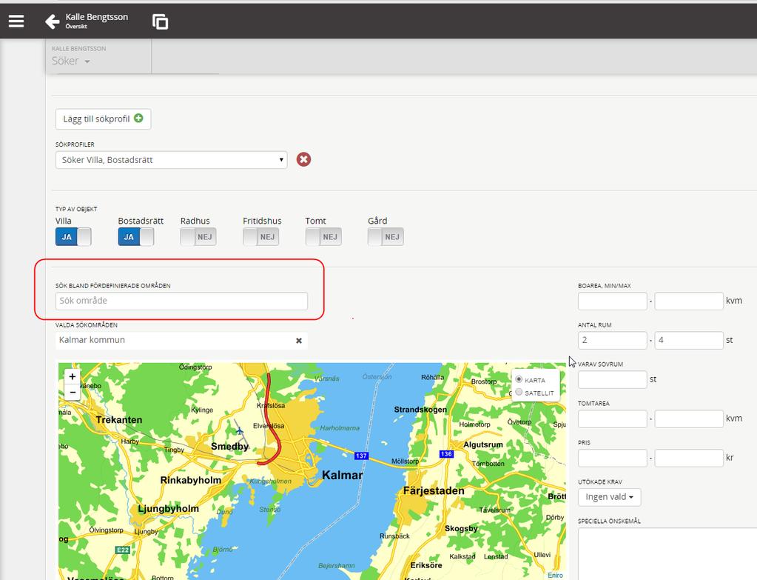
Task: Open Sökprofiler dropdown Söker Villa, Bostadsrätt
Action: tap(172, 160)
